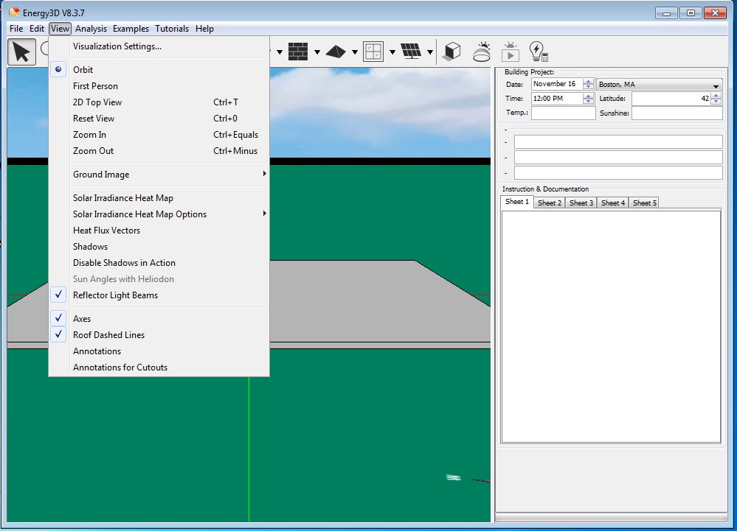Select the Orbit view mode
Viewport: 737px width, 531px height.
83,69
